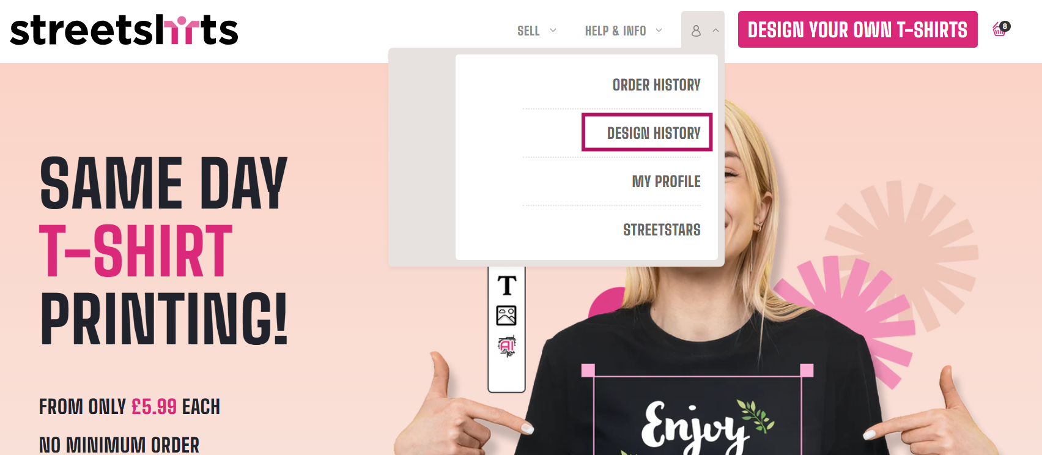Go to MY PROFILE menu entry
The image size is (1042, 455).
(666, 182)
